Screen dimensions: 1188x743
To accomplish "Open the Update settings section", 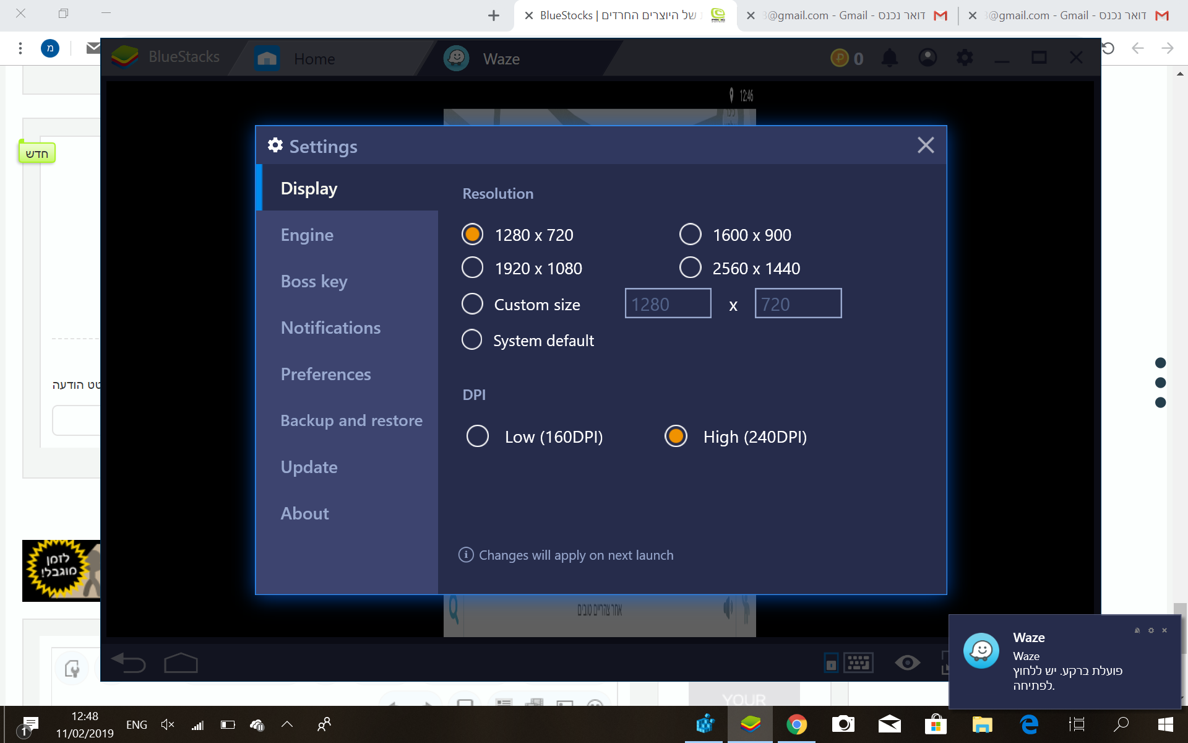I will (347, 467).
